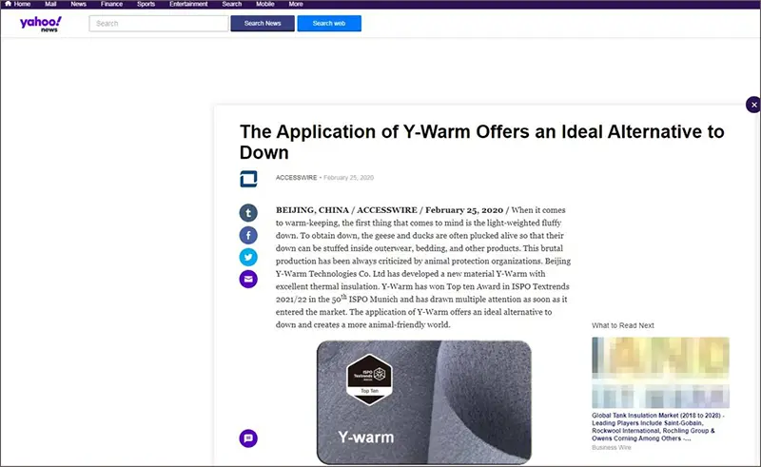Open Entertainment in top navigation
Image resolution: width=761 pixels, height=467 pixels.
pos(188,4)
